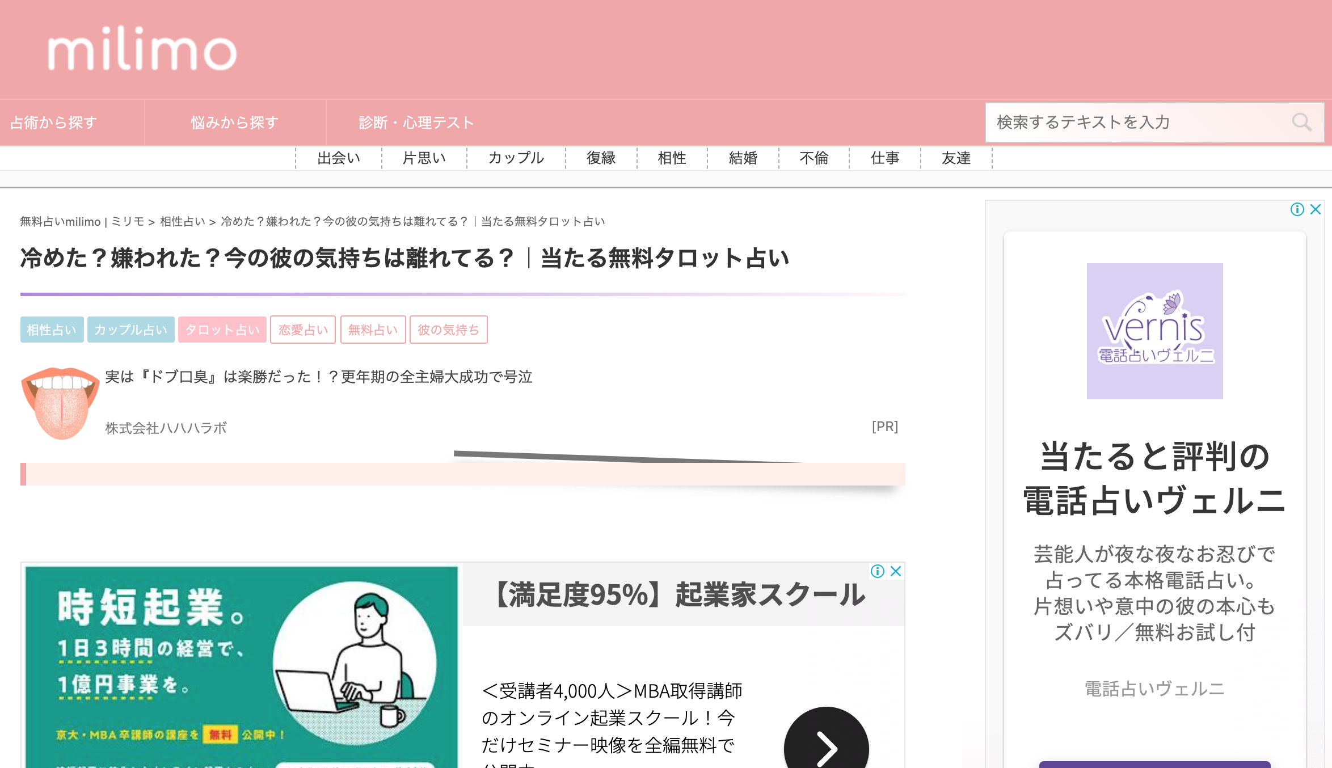Click the tongue PR ad thumbnail
The height and width of the screenshot is (768, 1332).
point(60,403)
